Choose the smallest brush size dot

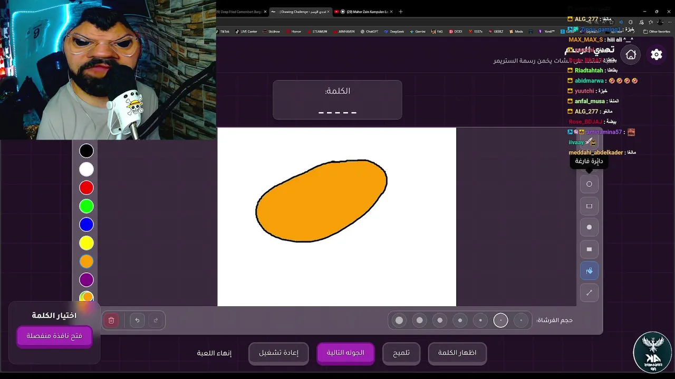521,320
